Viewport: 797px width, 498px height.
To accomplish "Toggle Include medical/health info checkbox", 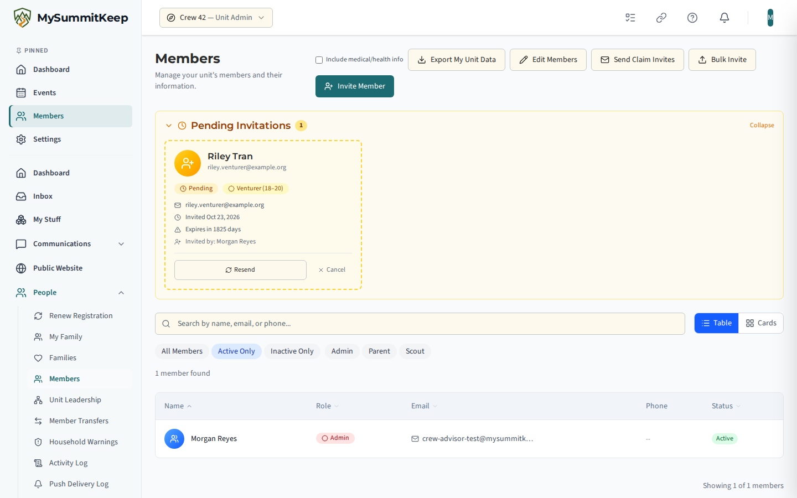I will [319, 60].
